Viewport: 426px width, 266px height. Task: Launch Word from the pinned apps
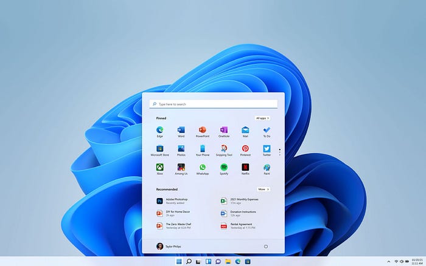pos(181,130)
